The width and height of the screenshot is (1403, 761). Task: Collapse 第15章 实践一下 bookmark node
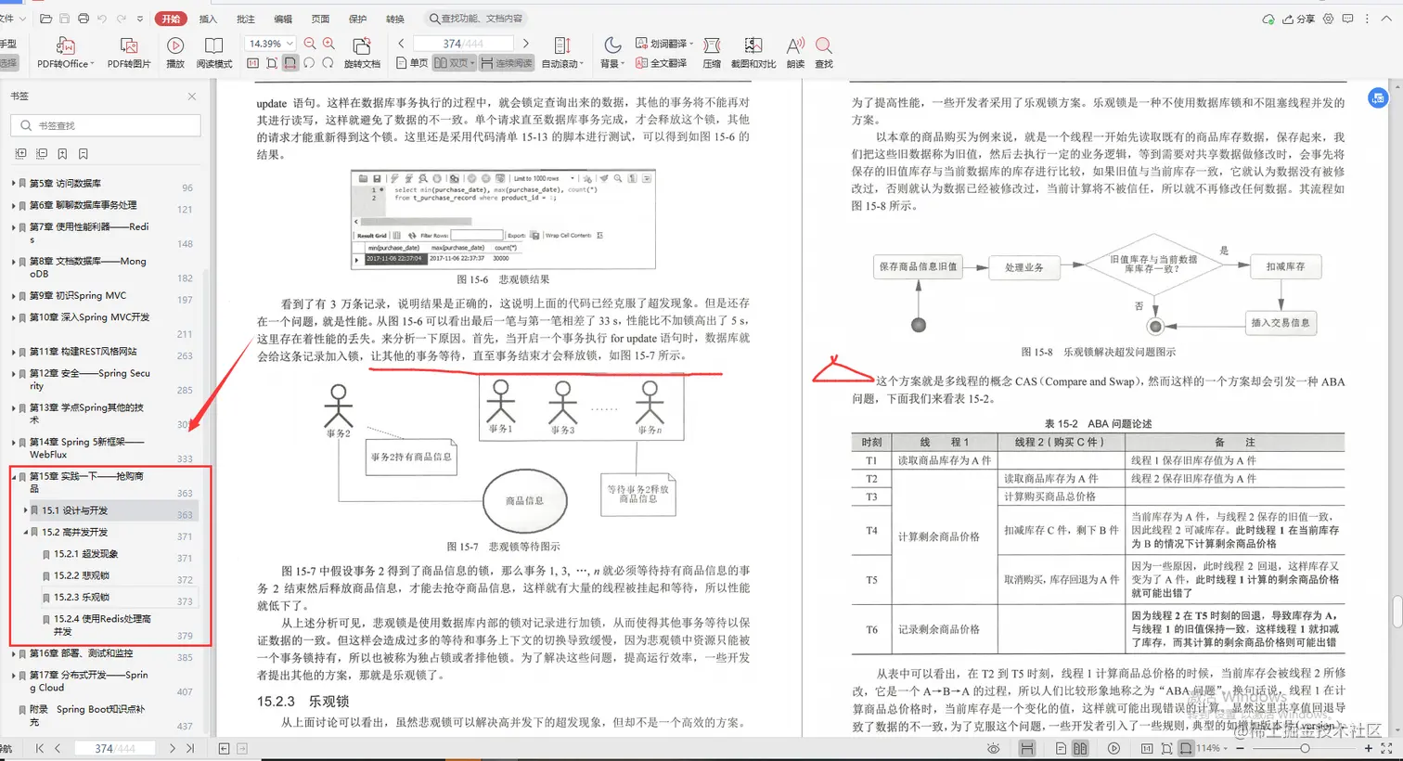coord(13,477)
